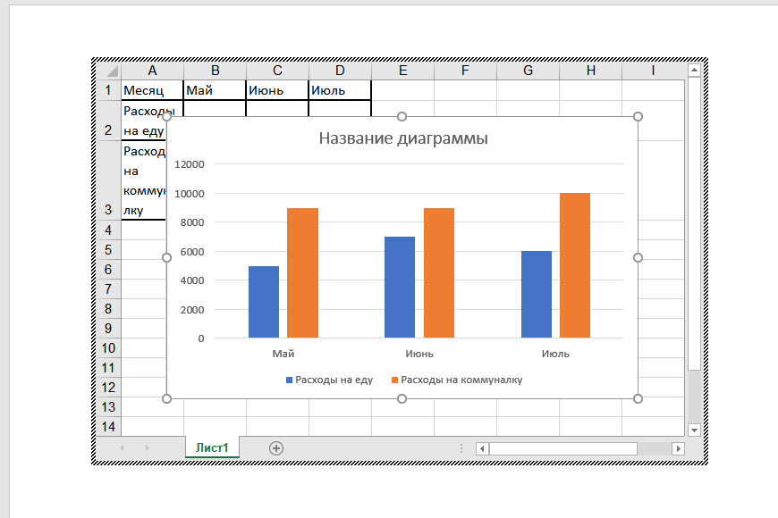Select row header 10
Screen dimensions: 778x518
click(107, 348)
